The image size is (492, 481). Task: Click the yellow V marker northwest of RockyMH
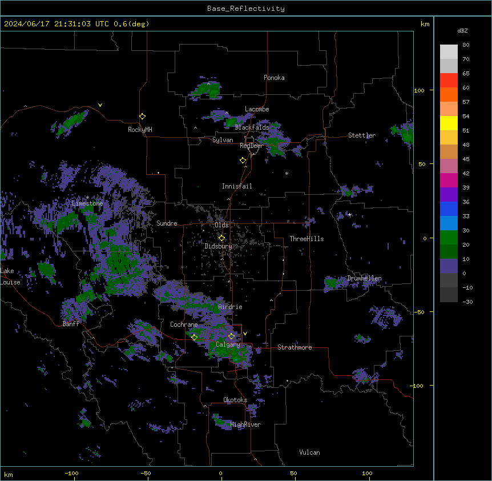click(100, 105)
